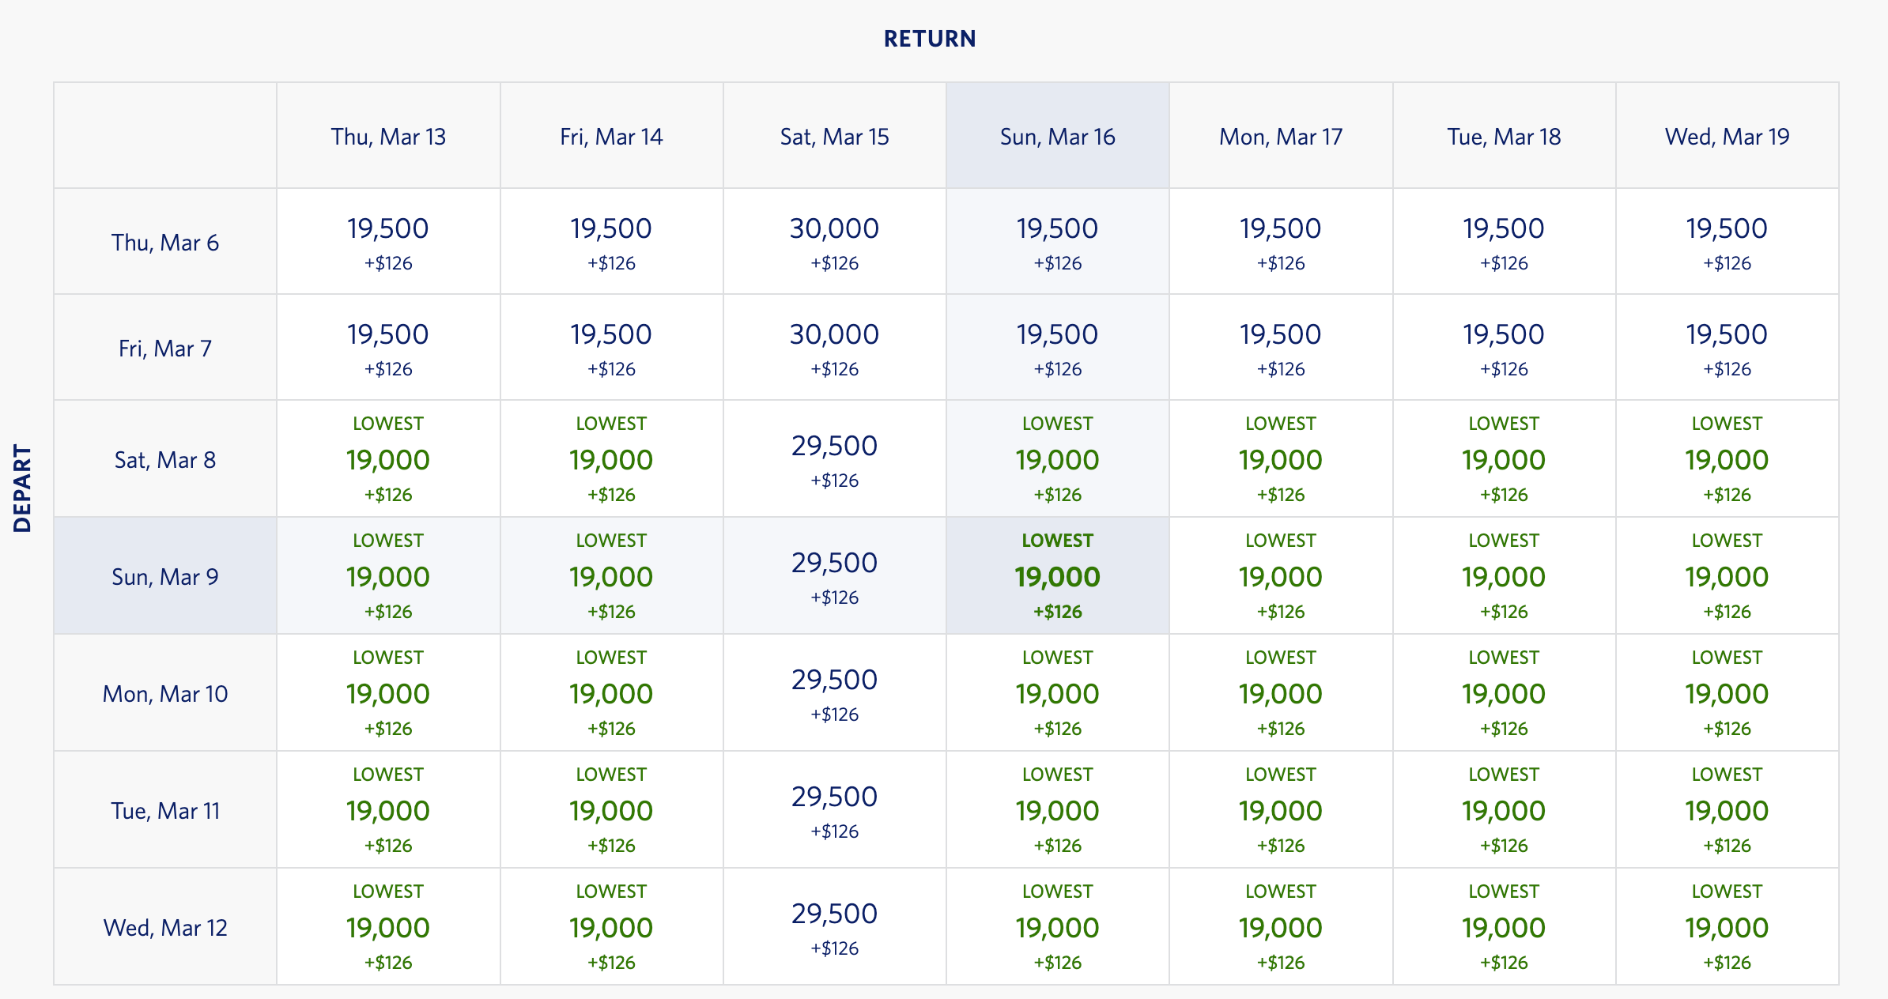
Task: Select Thu, Mar 6 depart, Mon, Mar 17 return fare
Action: [x=1280, y=242]
